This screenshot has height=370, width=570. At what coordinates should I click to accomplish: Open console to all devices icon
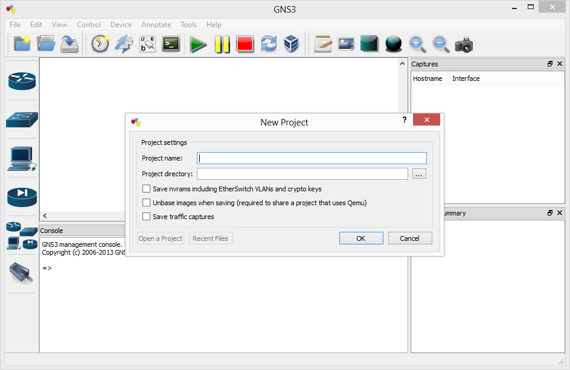[x=171, y=44]
